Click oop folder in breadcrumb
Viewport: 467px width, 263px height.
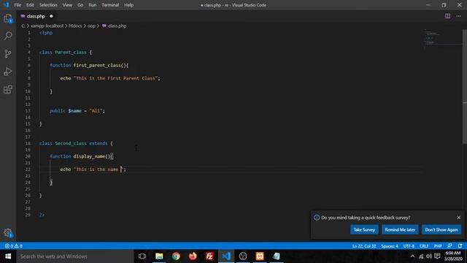click(91, 26)
